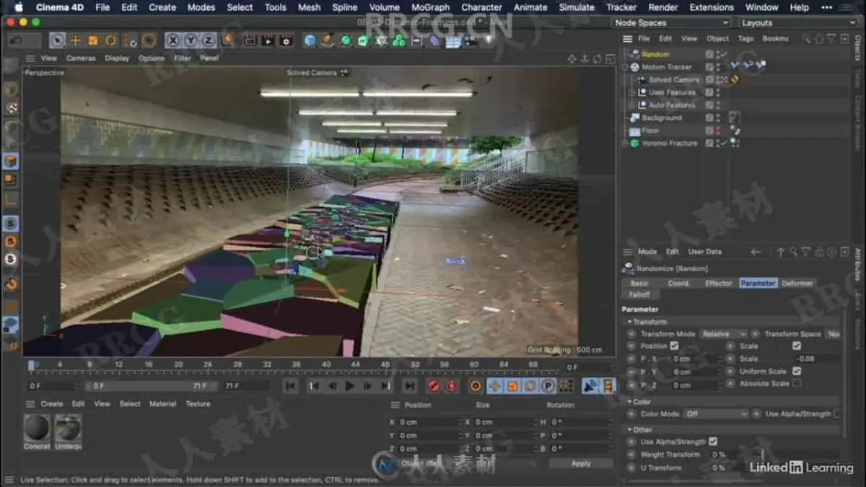The height and width of the screenshot is (487, 866).
Task: Toggle the X axis lock
Action: click(173, 40)
